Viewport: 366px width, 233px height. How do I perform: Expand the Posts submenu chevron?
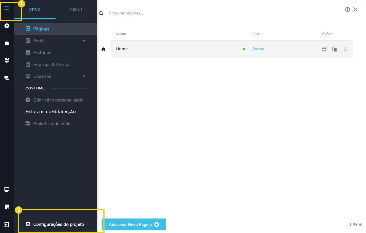click(84, 41)
